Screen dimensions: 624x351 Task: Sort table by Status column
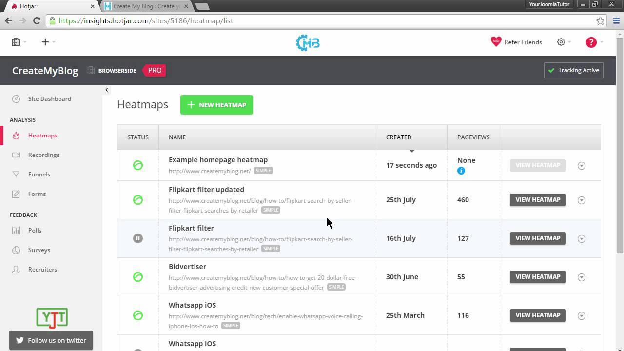click(x=138, y=137)
